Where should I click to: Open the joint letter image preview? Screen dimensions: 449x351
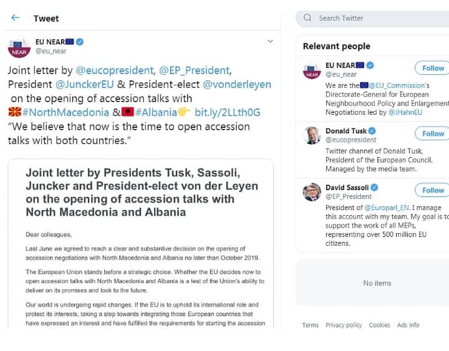click(x=140, y=243)
